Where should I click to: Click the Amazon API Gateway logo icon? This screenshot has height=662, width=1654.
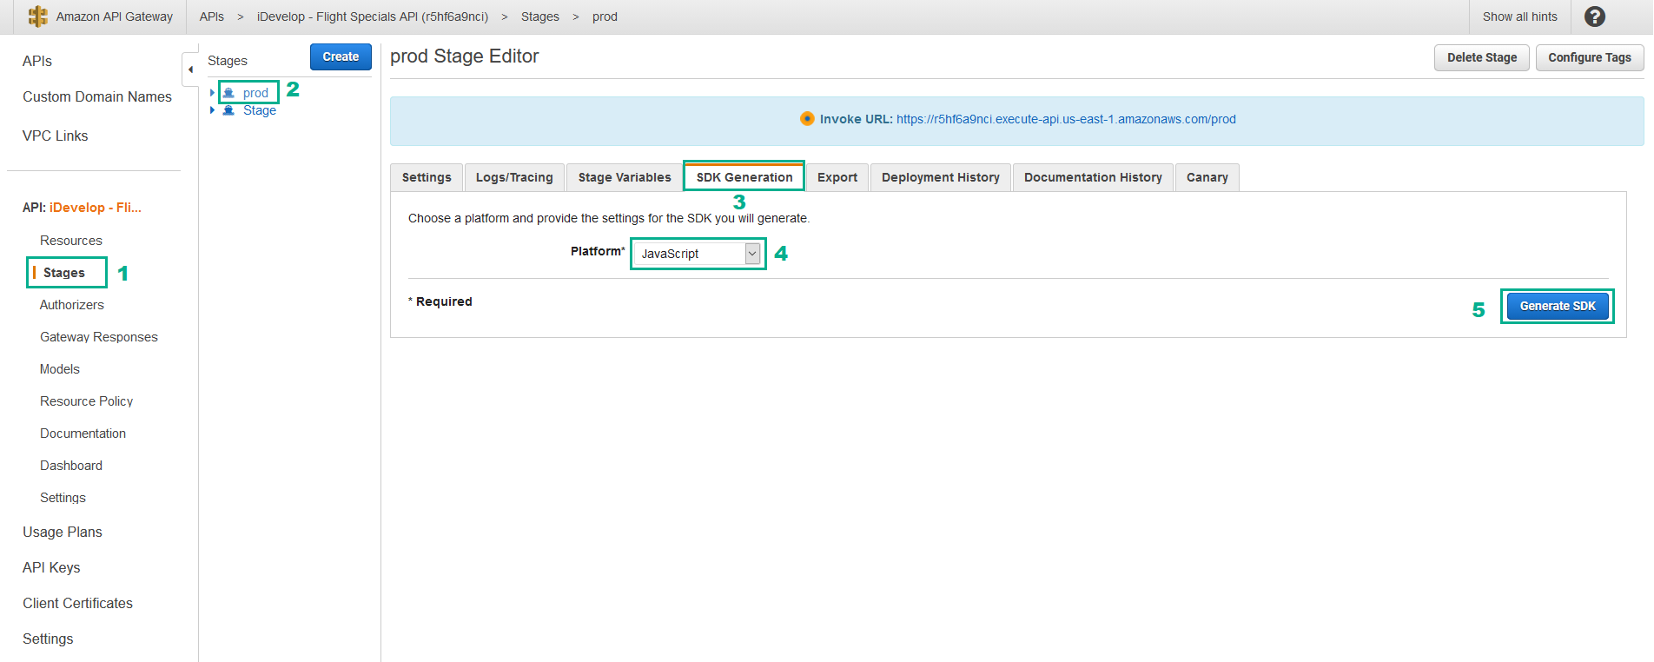pos(38,17)
